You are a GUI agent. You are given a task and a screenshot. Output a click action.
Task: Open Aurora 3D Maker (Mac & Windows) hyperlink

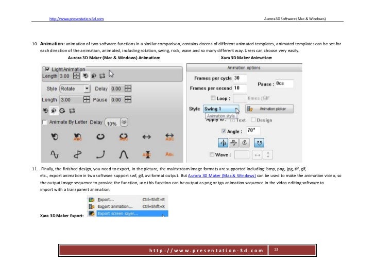pos(221,175)
